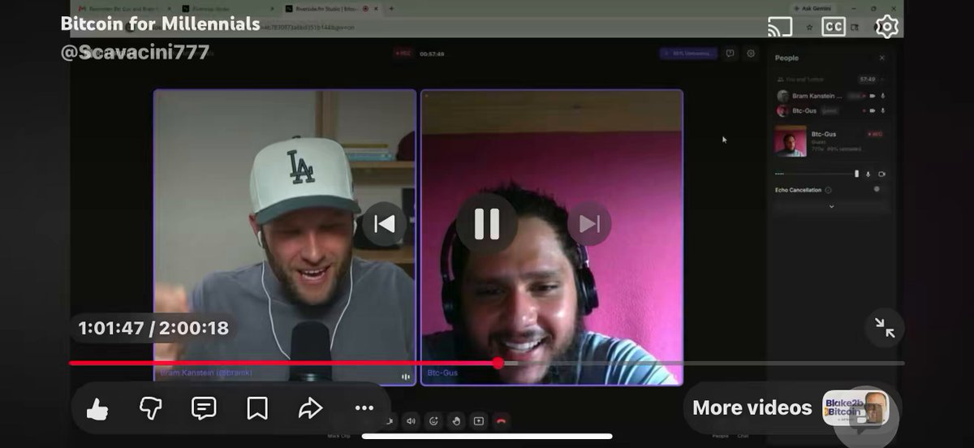Adjust the Btc-Gus volume slider handle

point(856,174)
